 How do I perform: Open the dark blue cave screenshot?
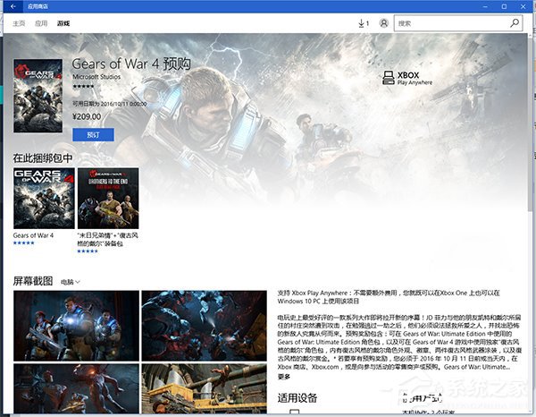coord(204,326)
